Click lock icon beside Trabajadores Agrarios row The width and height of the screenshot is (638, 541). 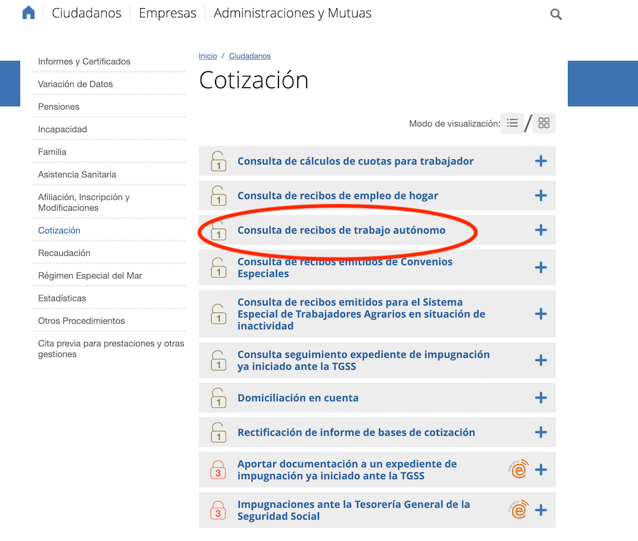[219, 314]
